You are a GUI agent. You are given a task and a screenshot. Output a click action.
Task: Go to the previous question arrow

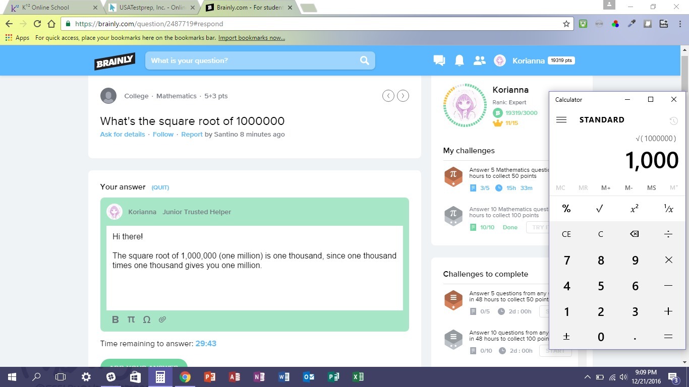tap(388, 96)
